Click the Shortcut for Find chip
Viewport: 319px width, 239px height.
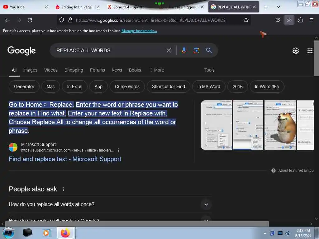(x=169, y=87)
